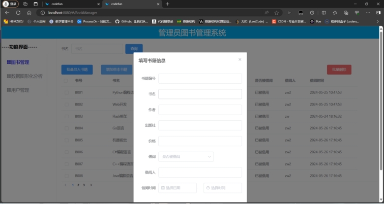Click the clock icon in 选择时间
This screenshot has width=384, height=204.
[208, 188]
